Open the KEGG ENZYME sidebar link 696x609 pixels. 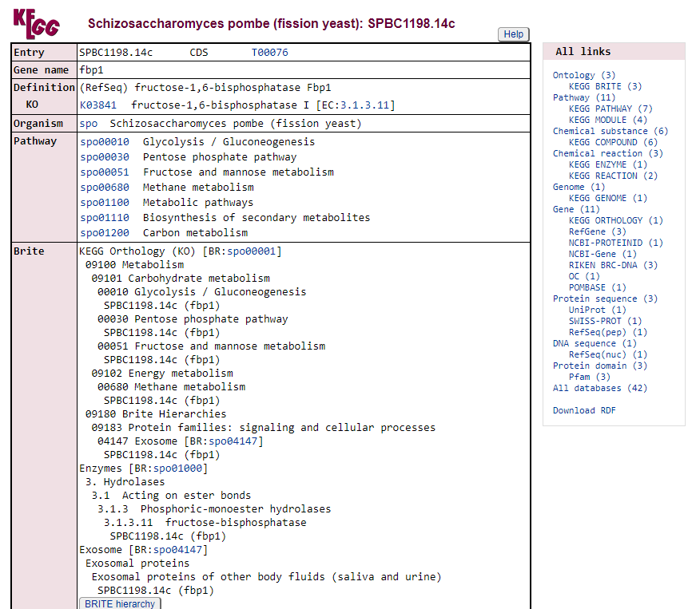[x=597, y=164]
